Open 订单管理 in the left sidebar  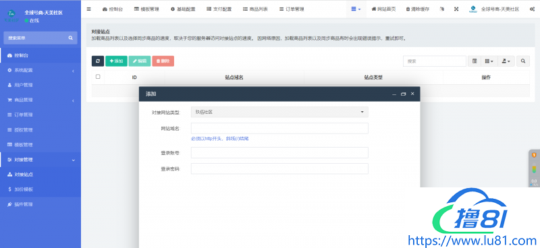click(x=40, y=115)
